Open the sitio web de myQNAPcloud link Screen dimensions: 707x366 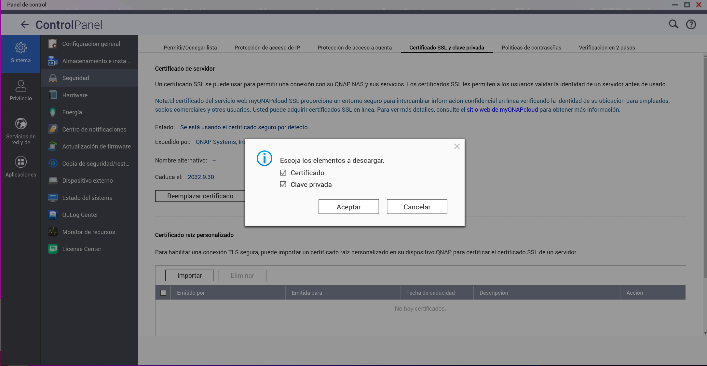502,110
